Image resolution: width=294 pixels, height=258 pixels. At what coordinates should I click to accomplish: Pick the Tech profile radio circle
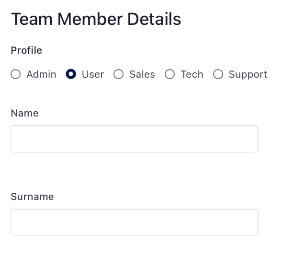click(170, 74)
